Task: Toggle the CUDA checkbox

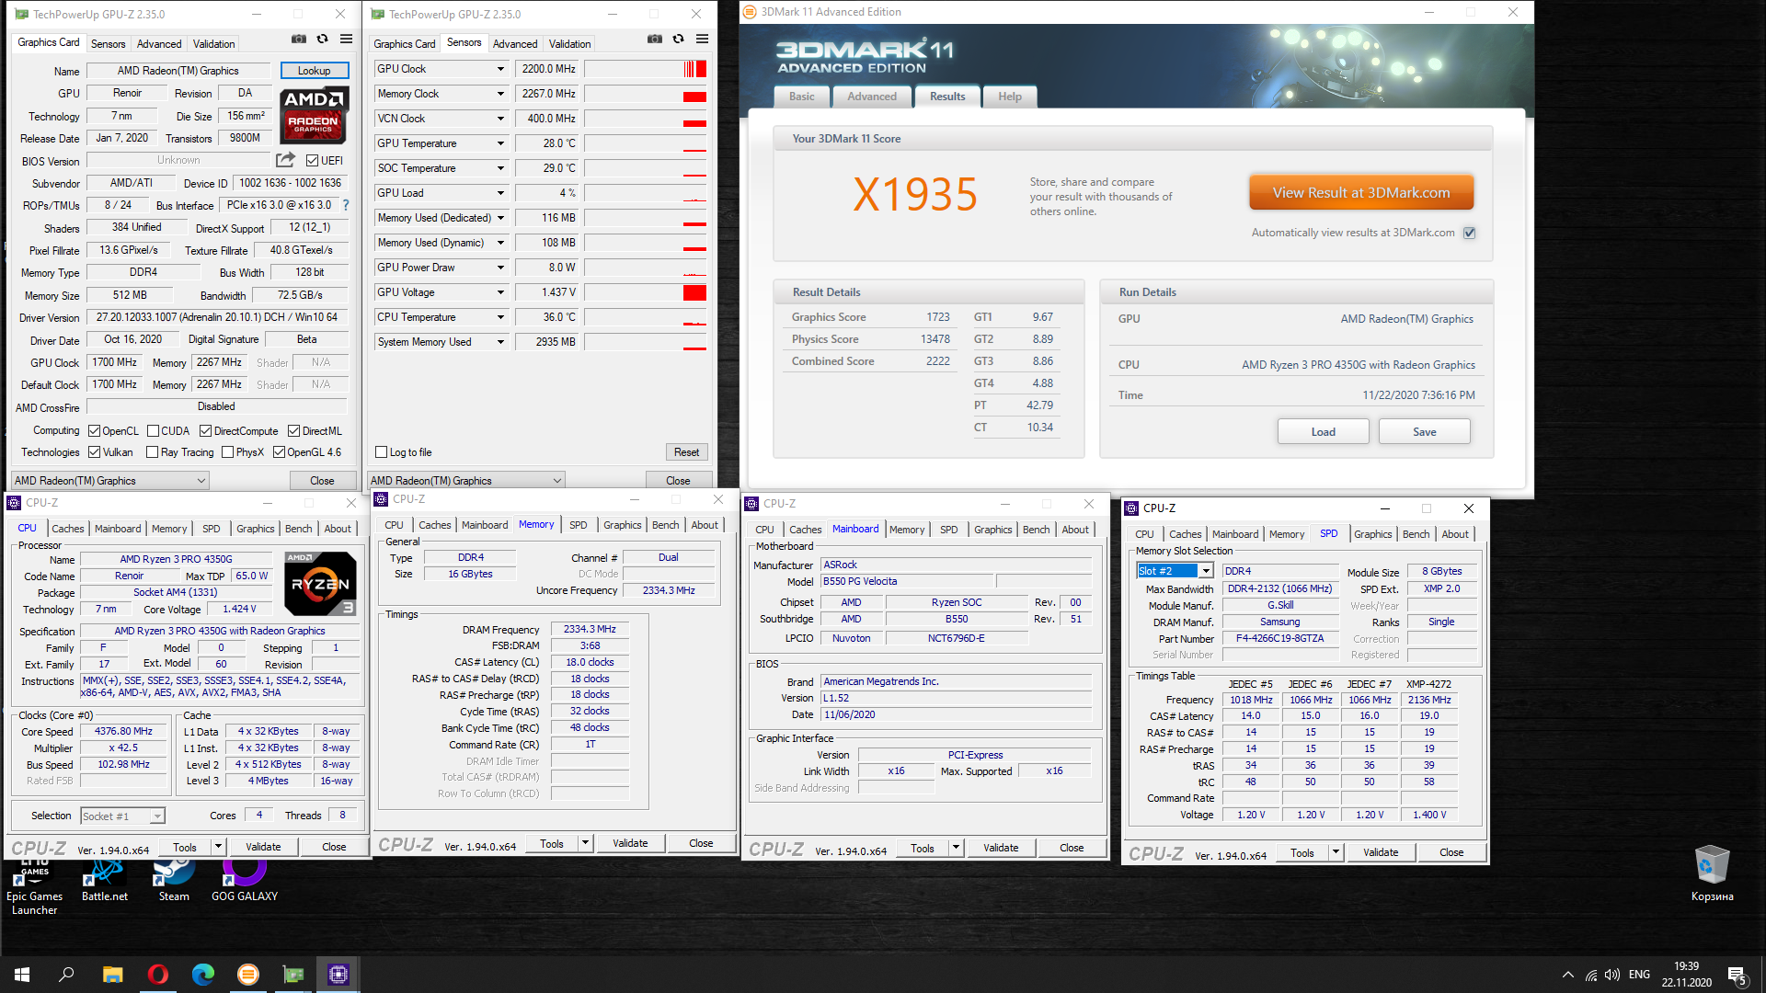Action: pyautogui.click(x=153, y=431)
